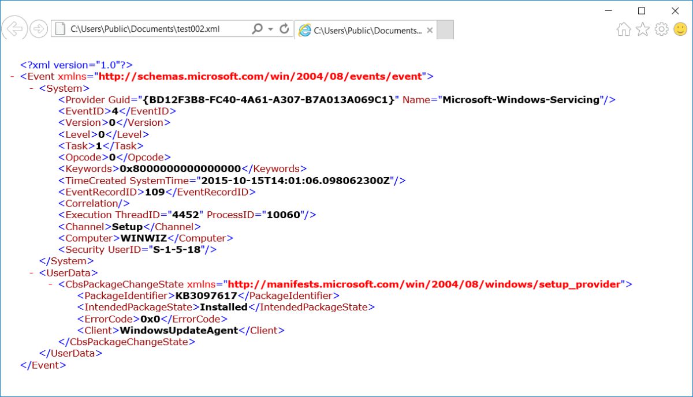Click the Version element line
Viewport: 693px width, 397px height.
[x=114, y=123]
